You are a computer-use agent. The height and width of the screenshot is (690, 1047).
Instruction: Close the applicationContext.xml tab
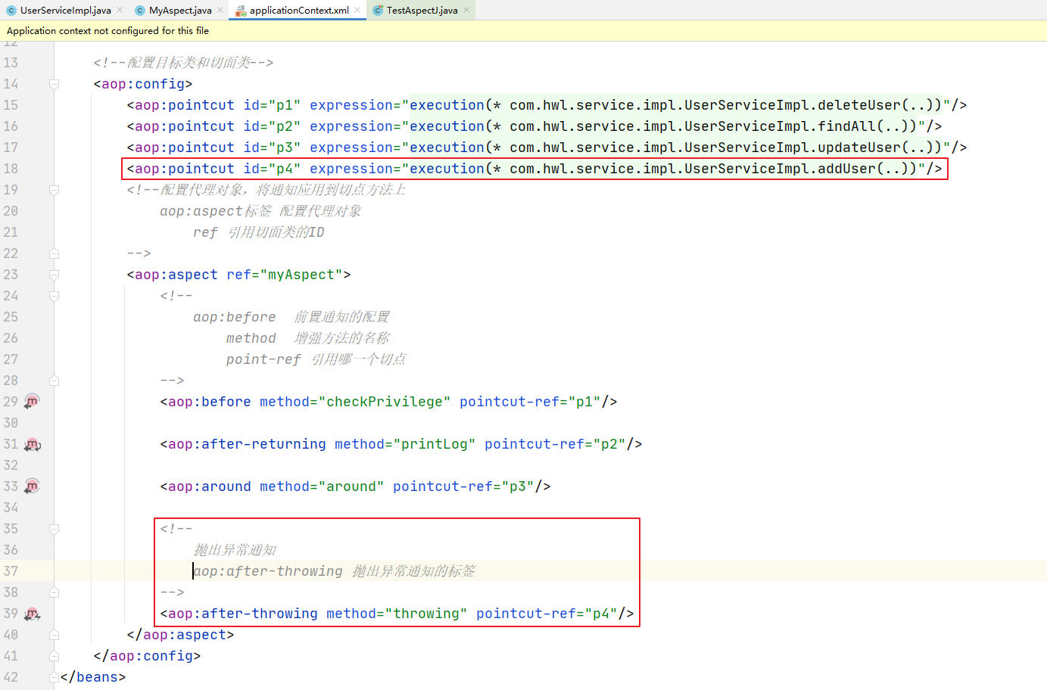(357, 11)
